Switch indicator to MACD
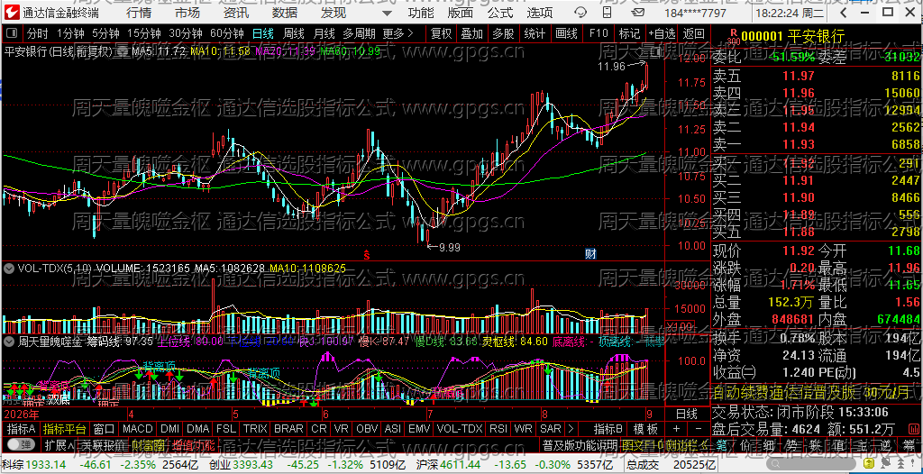 (138, 429)
